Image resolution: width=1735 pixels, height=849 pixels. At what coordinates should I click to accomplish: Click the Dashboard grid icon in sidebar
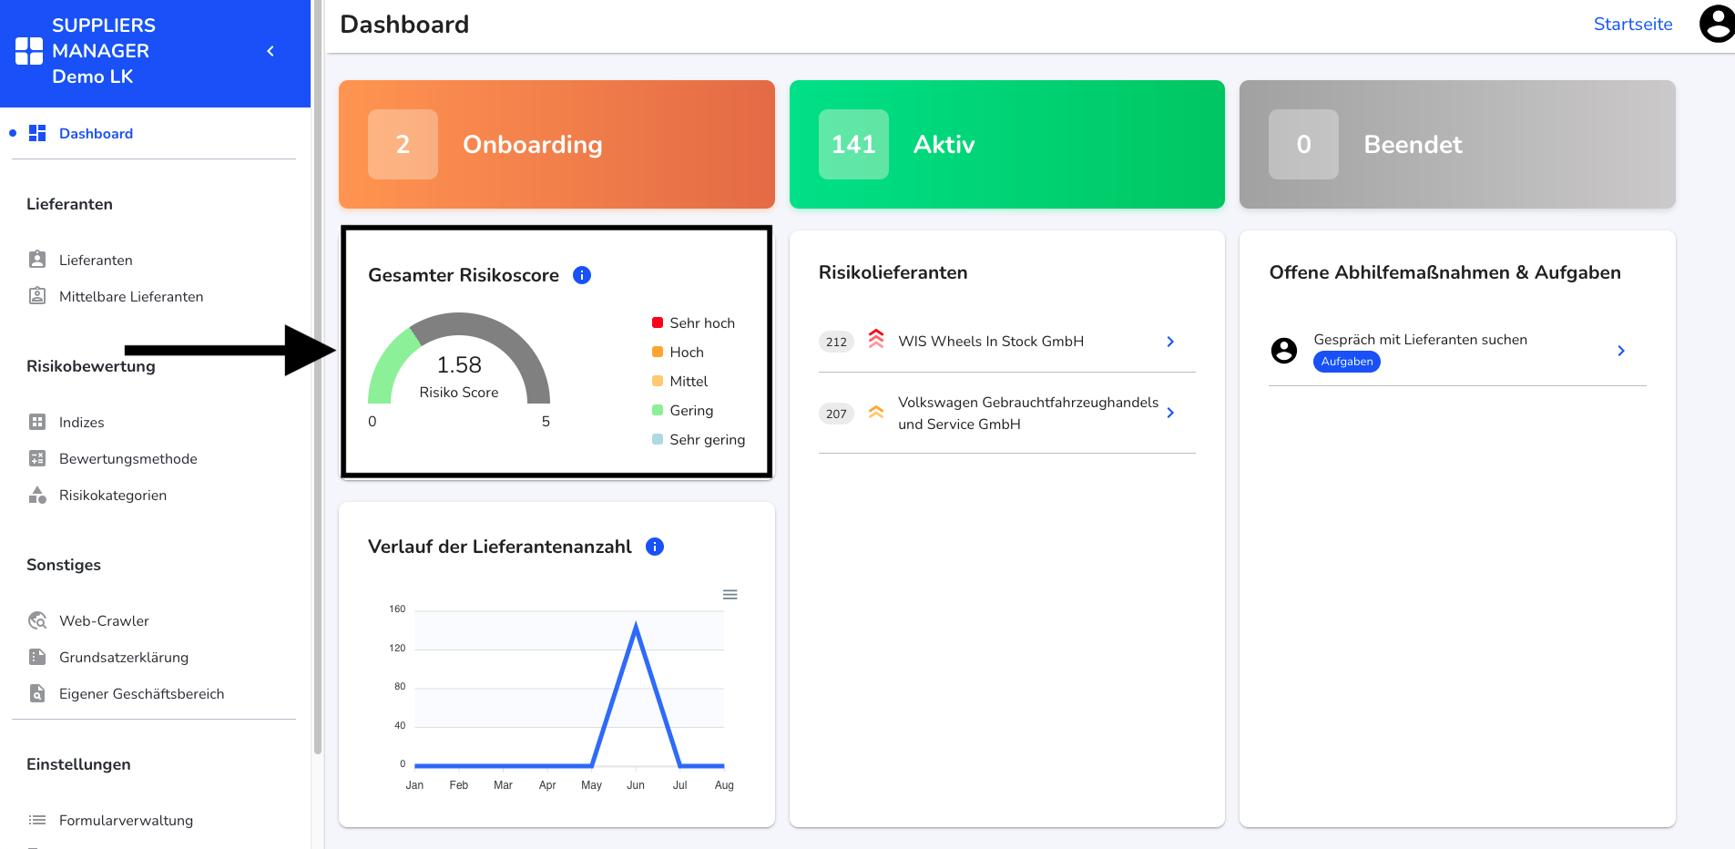37,133
